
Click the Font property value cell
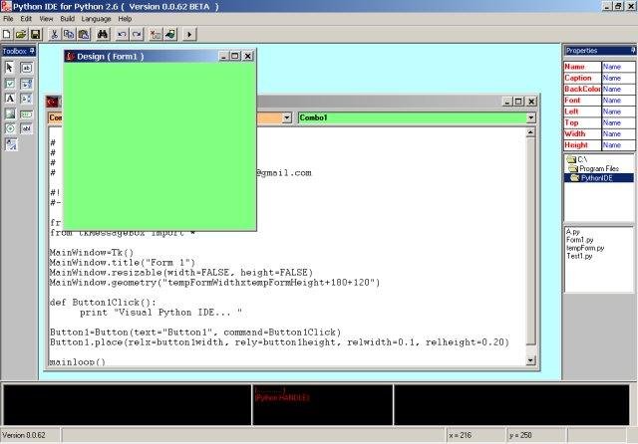618,101
